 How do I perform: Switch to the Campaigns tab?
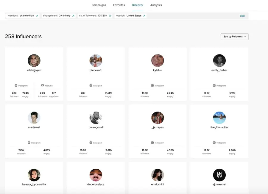[99, 5]
